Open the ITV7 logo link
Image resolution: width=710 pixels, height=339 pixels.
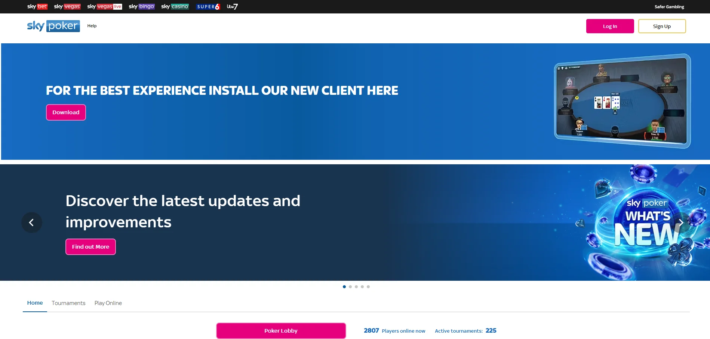(x=232, y=6)
